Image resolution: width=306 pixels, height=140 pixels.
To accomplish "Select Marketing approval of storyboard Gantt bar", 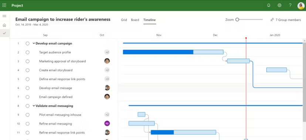I will click(238, 61).
